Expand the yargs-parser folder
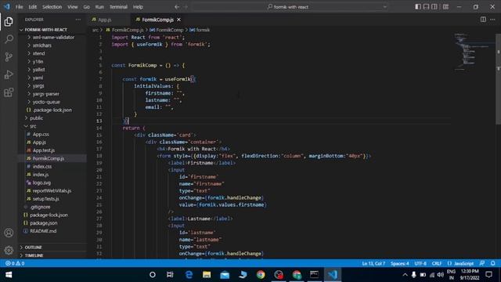501x282 pixels. [x=46, y=94]
